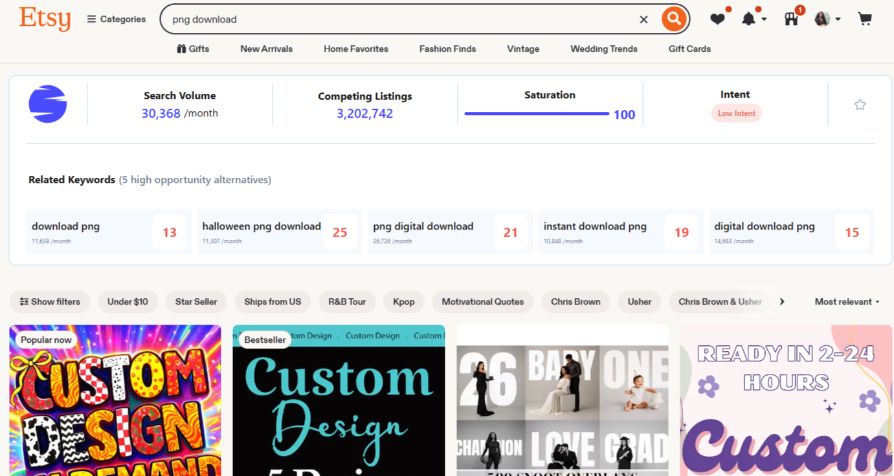
Task: Open Fashion Finds
Action: click(x=447, y=49)
